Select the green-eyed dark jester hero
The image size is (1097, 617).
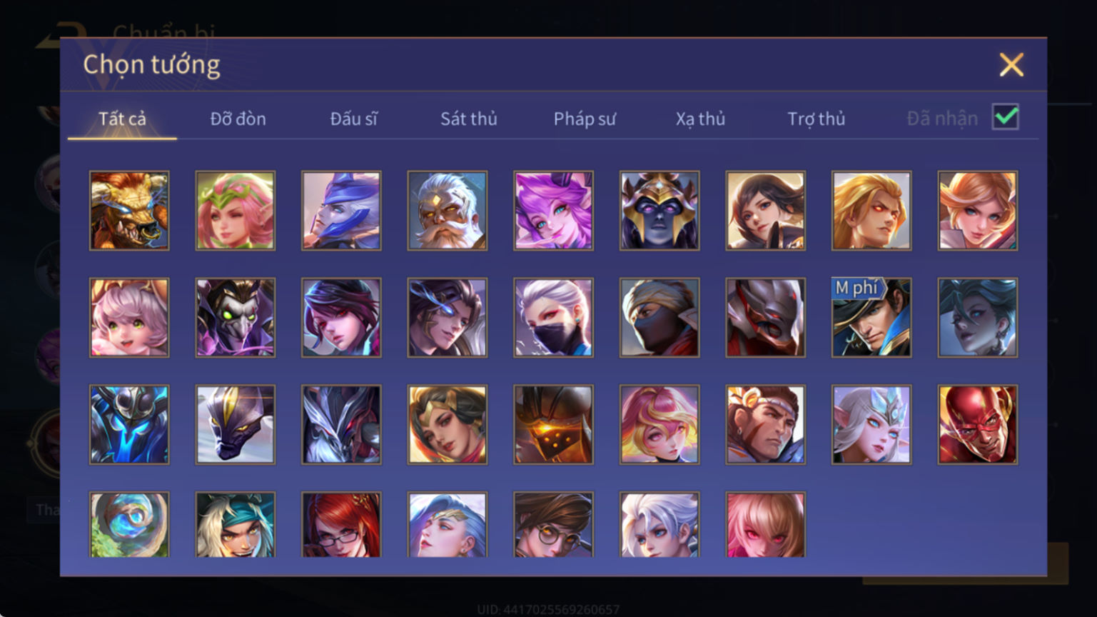point(236,318)
